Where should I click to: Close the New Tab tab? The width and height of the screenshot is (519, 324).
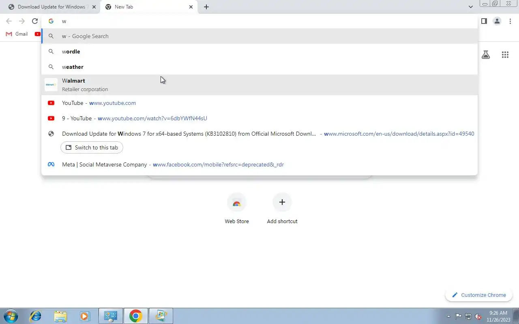(x=191, y=7)
